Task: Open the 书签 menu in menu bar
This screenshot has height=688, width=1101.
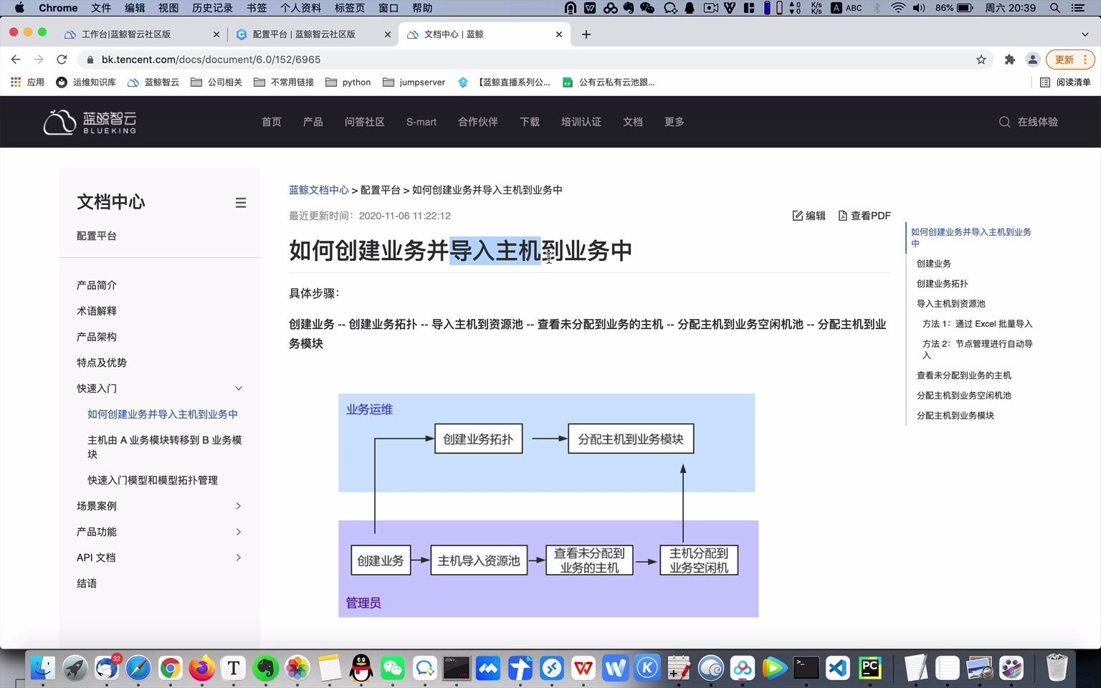Action: [257, 8]
